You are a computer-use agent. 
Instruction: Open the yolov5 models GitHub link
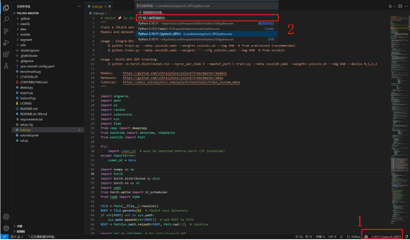pos(175,73)
